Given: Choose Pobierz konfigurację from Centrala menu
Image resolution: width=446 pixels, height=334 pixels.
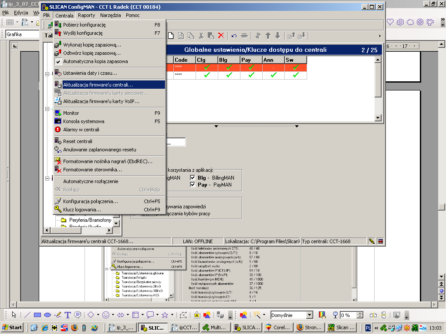Looking at the screenshot, I should pyautogui.click(x=109, y=25).
